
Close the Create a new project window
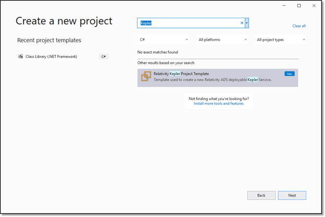tap(314, 6)
